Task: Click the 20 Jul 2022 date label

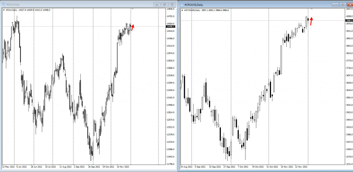Action: point(51,167)
